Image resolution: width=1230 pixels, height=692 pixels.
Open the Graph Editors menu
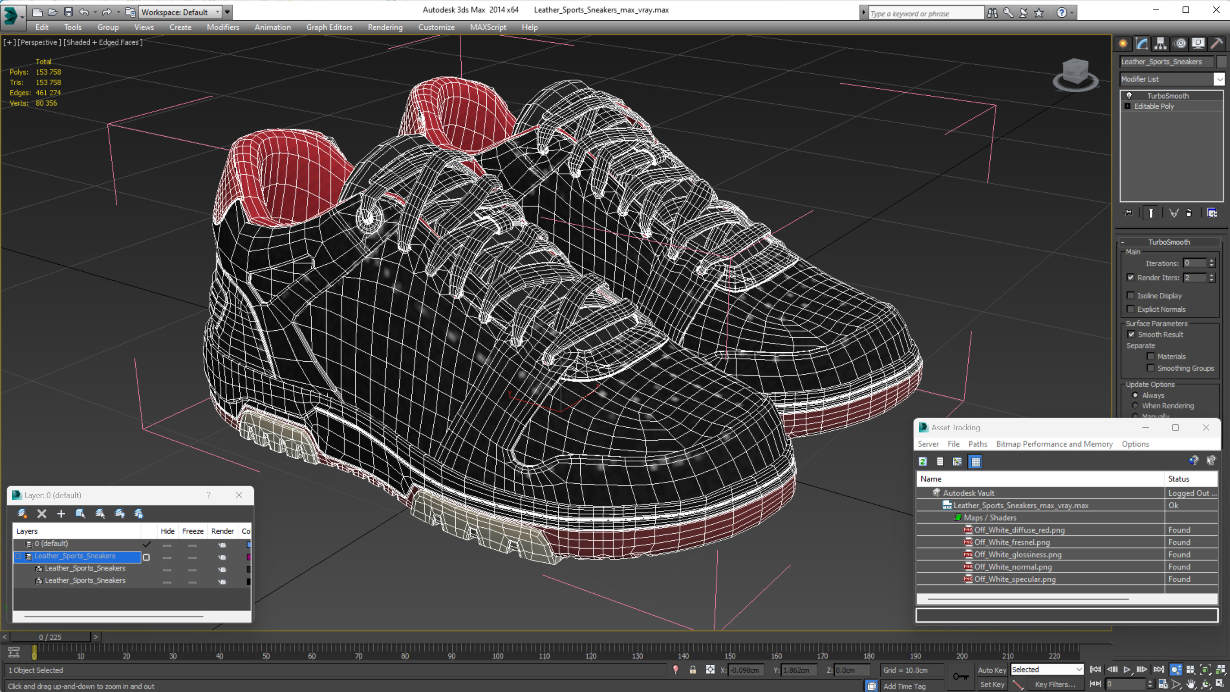click(329, 27)
